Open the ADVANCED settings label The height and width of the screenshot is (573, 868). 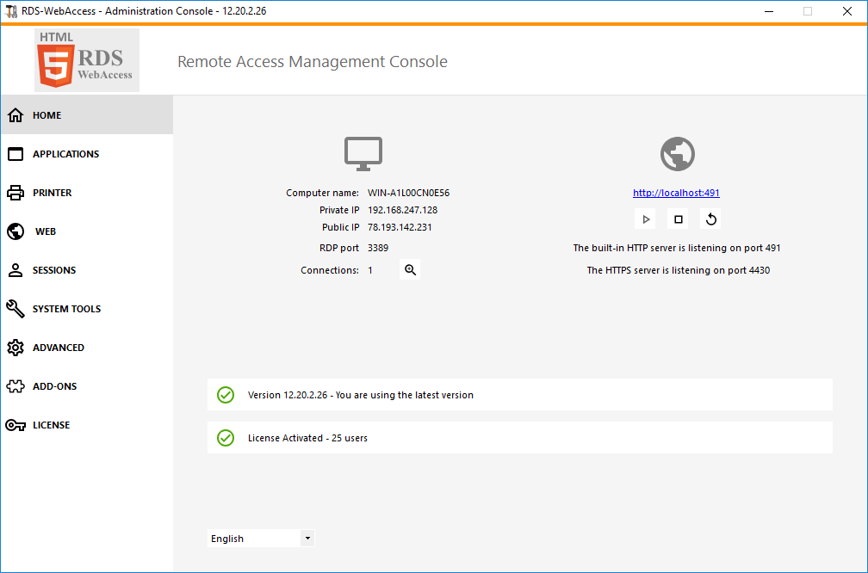pos(59,348)
